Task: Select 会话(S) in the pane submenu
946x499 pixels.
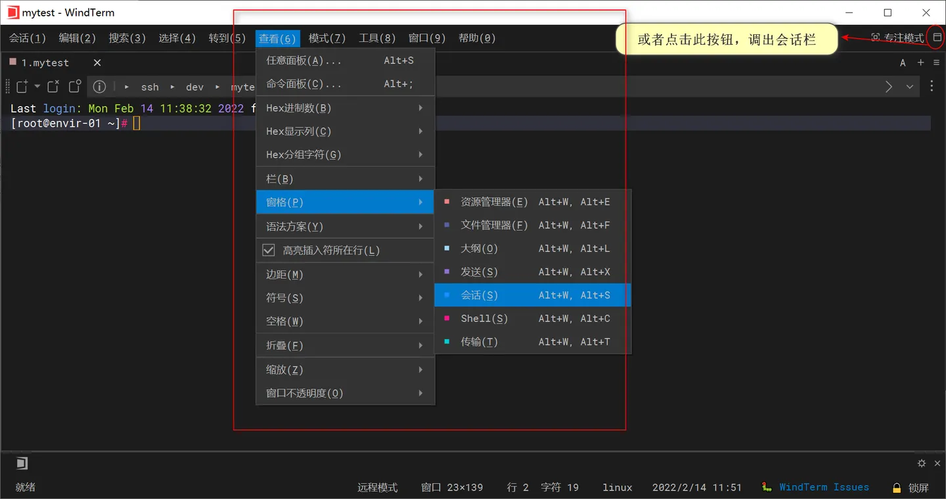Action: click(x=533, y=295)
